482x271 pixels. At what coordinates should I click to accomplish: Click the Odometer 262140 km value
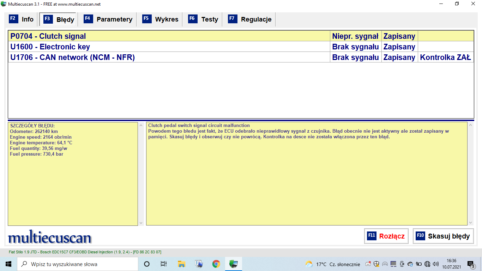click(34, 131)
